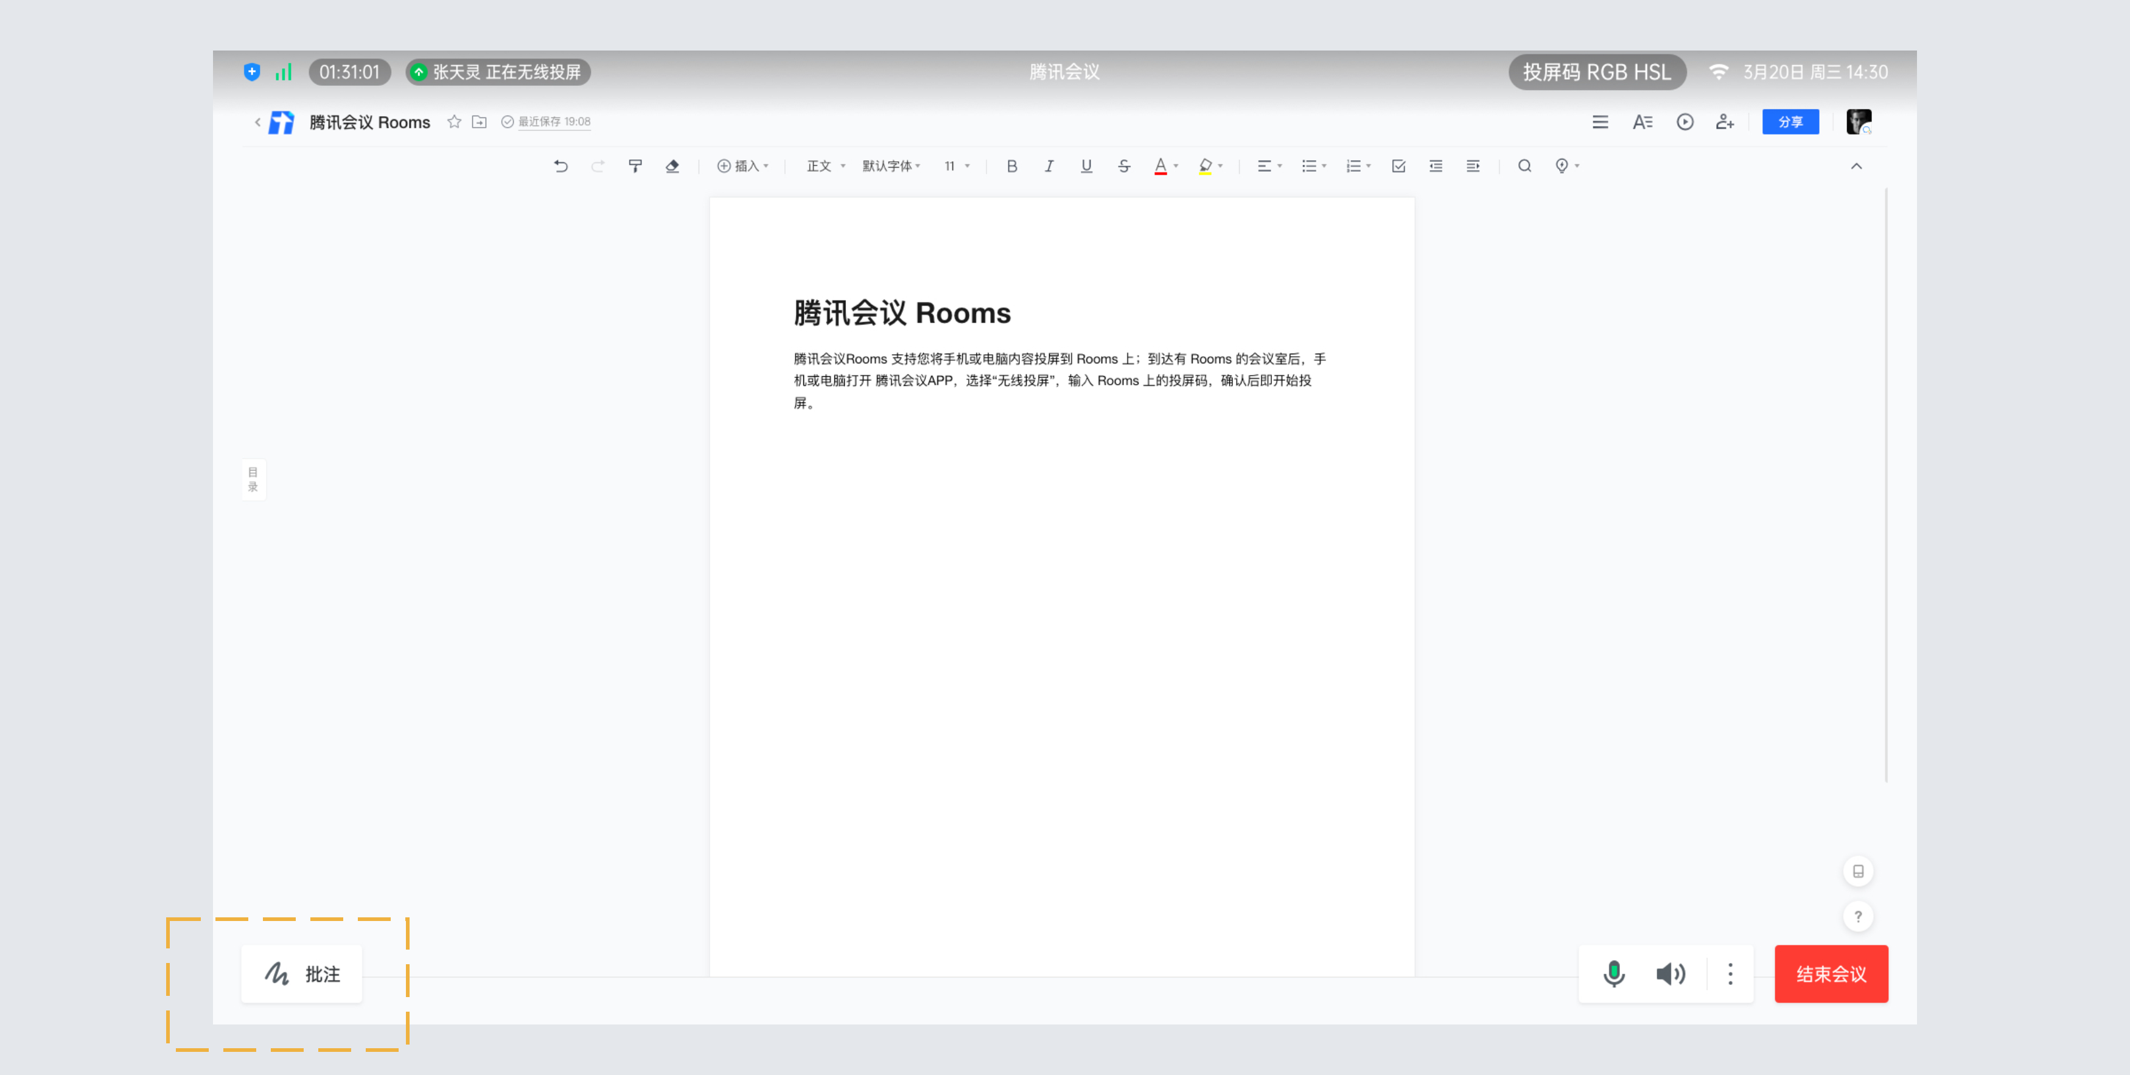Screen dimensions: 2130x1075
Task: Click the 最近保存 19:08 save status
Action: coord(546,122)
